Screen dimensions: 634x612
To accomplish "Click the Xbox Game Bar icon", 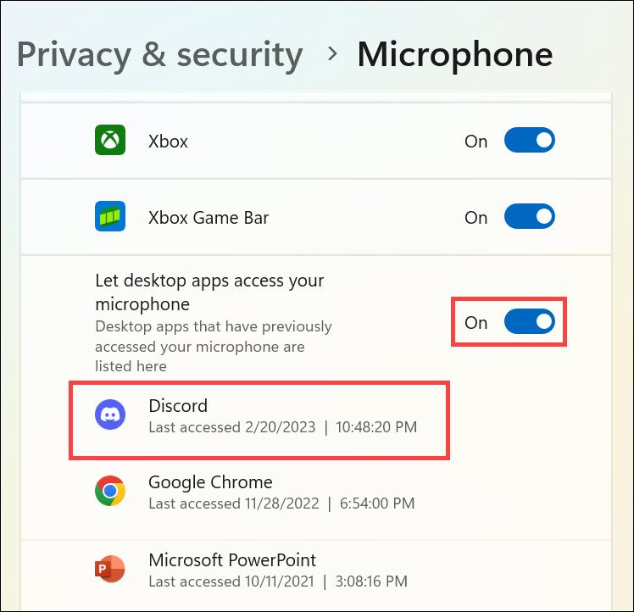I will click(x=110, y=216).
